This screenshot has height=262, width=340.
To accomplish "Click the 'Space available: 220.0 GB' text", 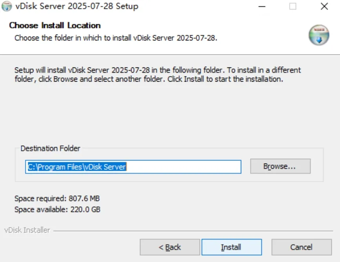I will click(58, 209).
